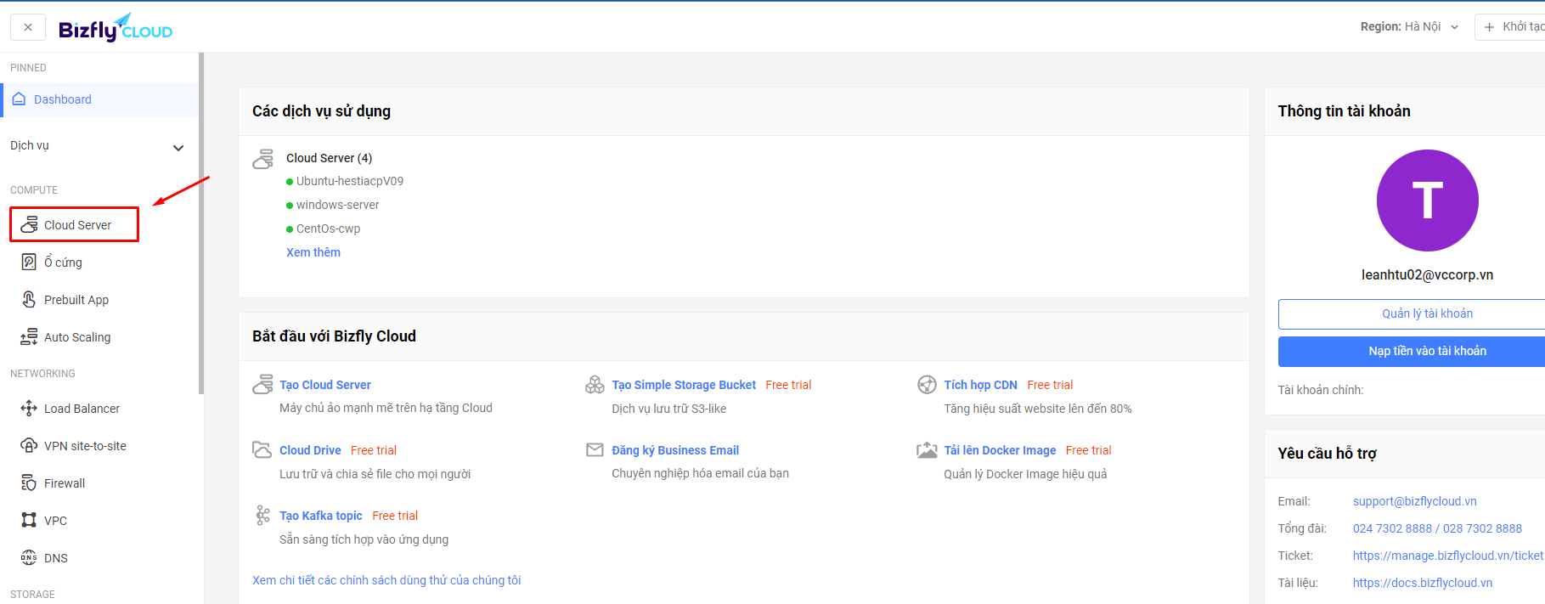Click the Docker Image upload icon
The image size is (1545, 604).
pos(927,450)
